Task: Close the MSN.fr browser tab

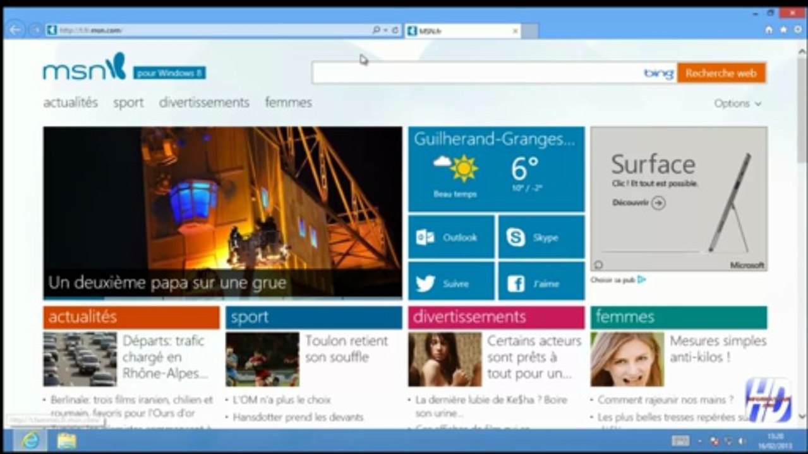Action: click(515, 30)
